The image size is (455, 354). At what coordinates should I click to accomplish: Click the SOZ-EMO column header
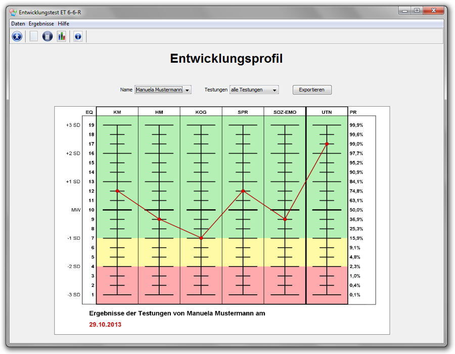[285, 112]
